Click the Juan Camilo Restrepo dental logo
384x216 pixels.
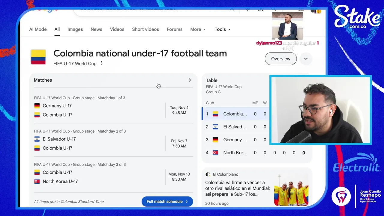[356, 196]
